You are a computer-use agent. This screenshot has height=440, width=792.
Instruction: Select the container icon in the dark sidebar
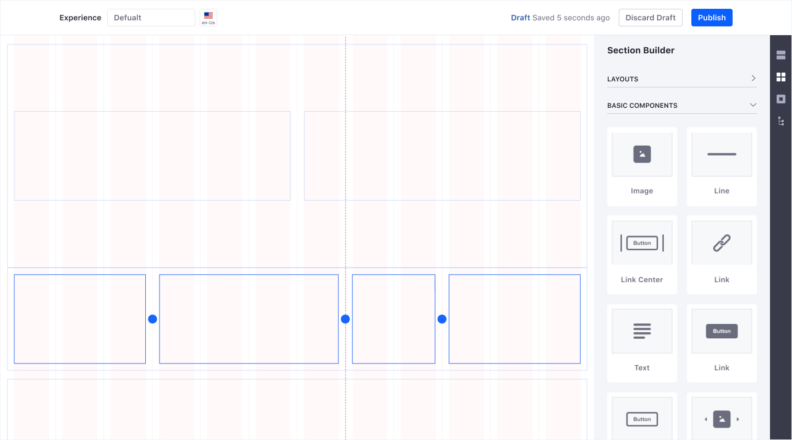[x=781, y=98]
